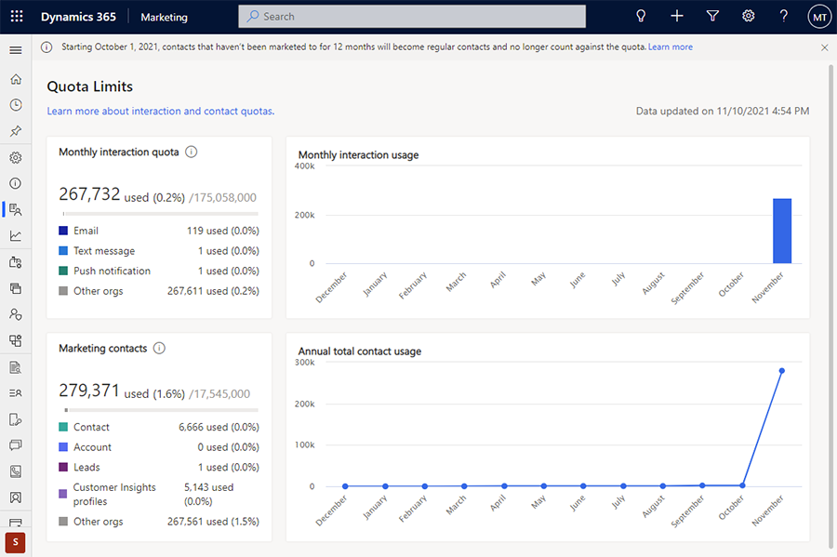Click the quick create plus icon
Image resolution: width=837 pixels, height=557 pixels.
click(x=676, y=16)
